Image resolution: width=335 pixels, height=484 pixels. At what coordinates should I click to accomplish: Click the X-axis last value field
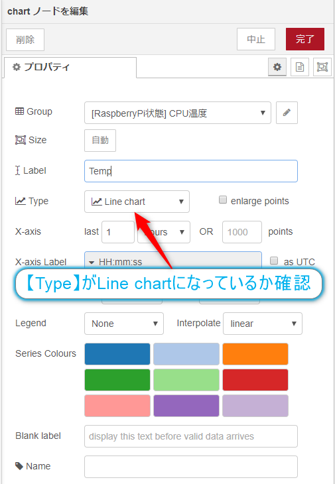click(x=118, y=232)
